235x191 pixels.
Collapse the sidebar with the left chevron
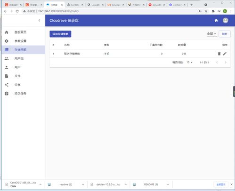coord(39,20)
